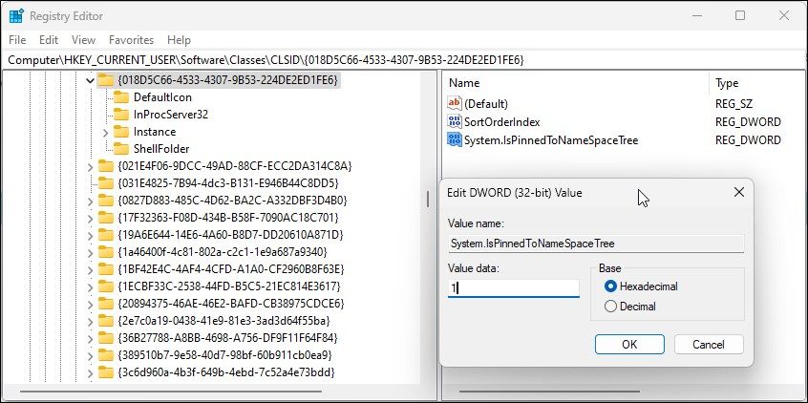Click the System.IsPinnedToNameSpaceTree DWORD icon
The height and width of the screenshot is (403, 808).
[455, 140]
